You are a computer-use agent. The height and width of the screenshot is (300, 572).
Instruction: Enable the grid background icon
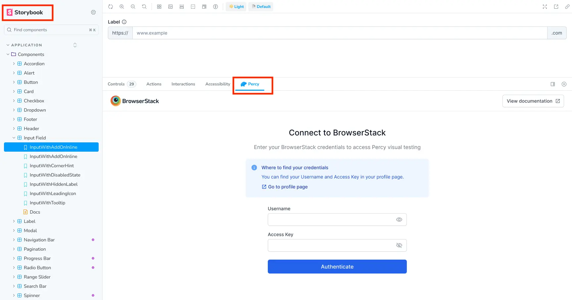(159, 7)
